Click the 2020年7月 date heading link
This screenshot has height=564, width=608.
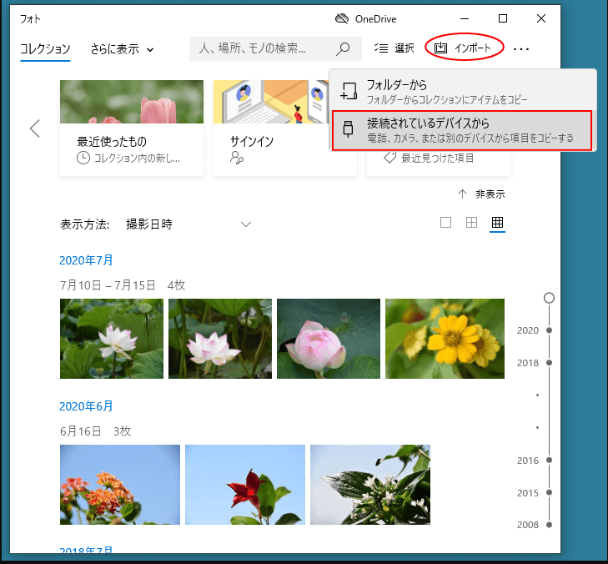click(x=86, y=259)
